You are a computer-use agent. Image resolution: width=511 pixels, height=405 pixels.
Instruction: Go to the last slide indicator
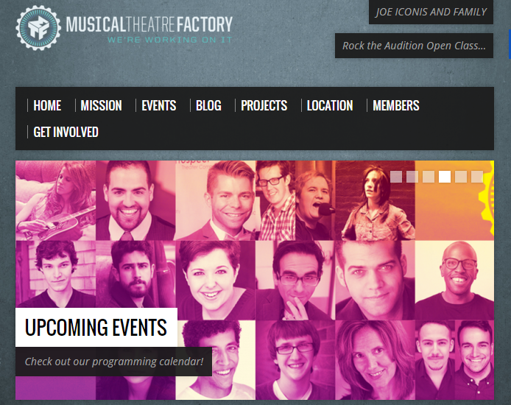point(477,177)
